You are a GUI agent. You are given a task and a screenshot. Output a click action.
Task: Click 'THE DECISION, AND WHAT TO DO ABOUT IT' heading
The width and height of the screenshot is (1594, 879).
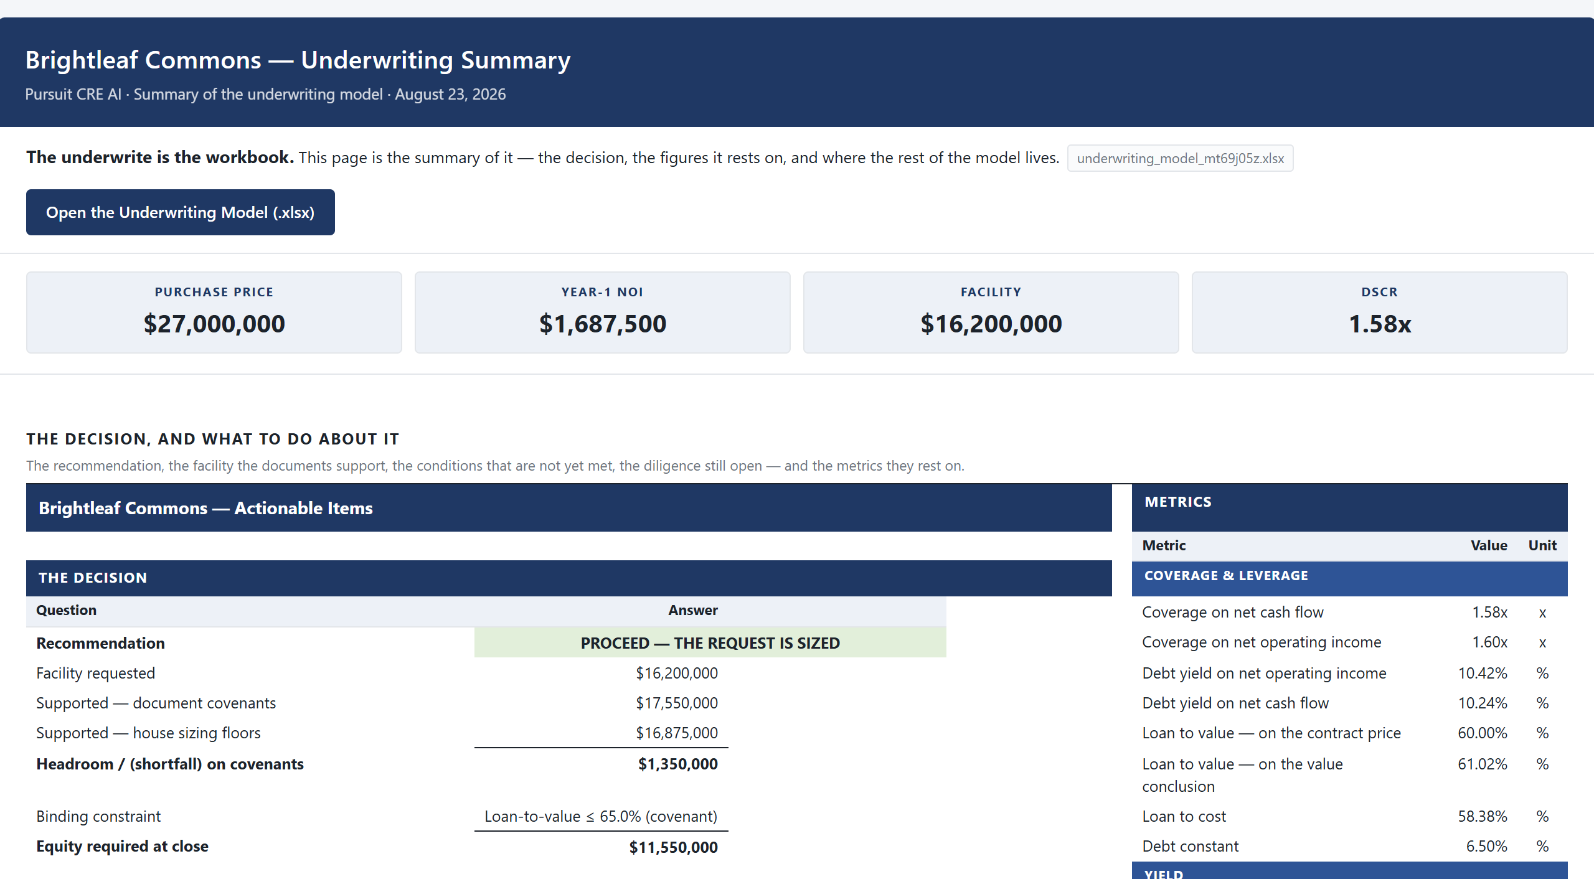click(x=212, y=439)
